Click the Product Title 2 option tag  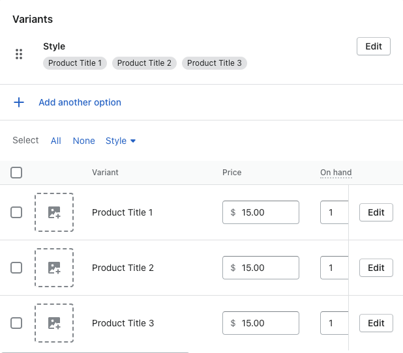point(144,63)
